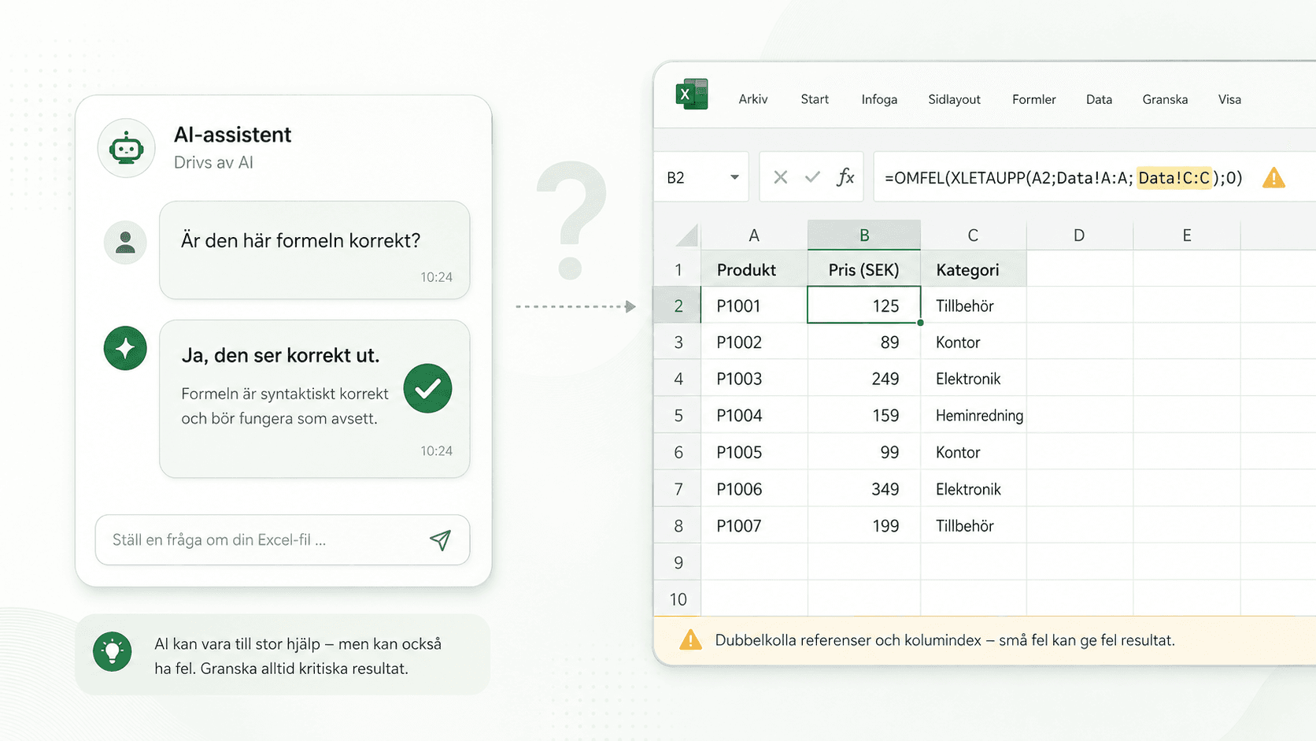1316x741 pixels.
Task: Select the cell with value 249
Action: (864, 379)
